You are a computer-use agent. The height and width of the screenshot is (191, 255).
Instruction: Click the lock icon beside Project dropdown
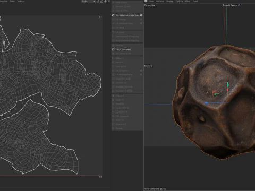tap(101, 1)
